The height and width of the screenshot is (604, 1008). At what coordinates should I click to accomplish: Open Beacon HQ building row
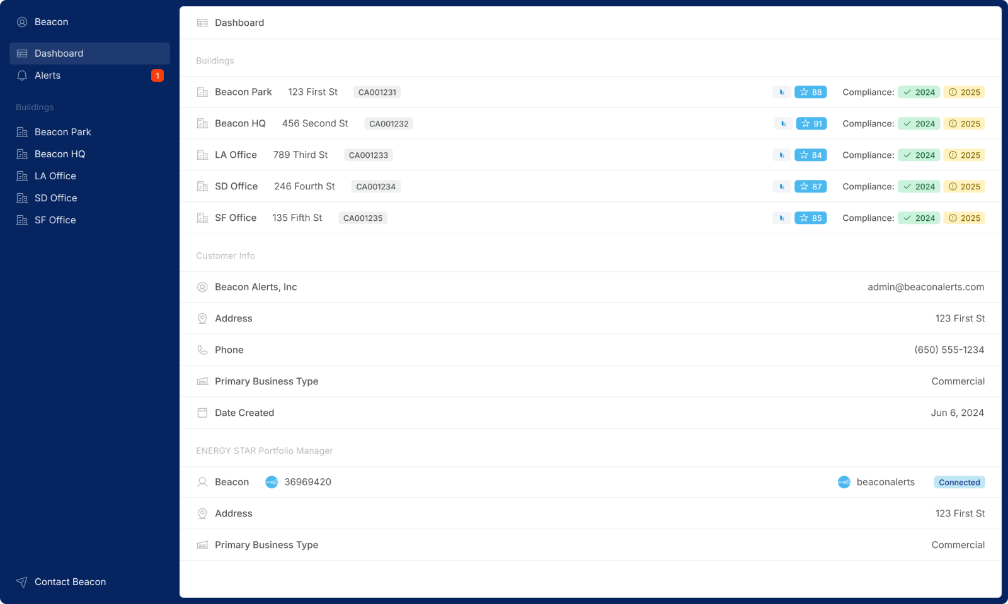[x=590, y=123]
